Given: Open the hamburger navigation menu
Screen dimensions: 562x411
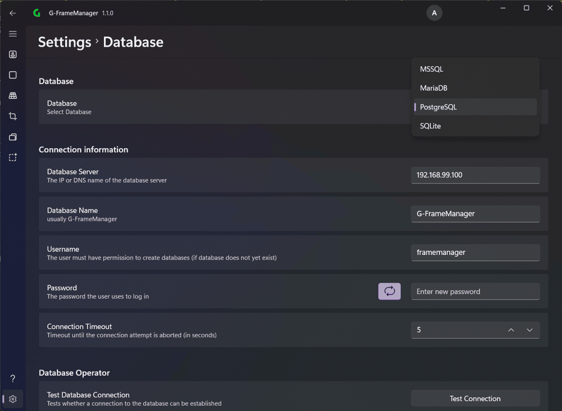Looking at the screenshot, I should pyautogui.click(x=13, y=34).
